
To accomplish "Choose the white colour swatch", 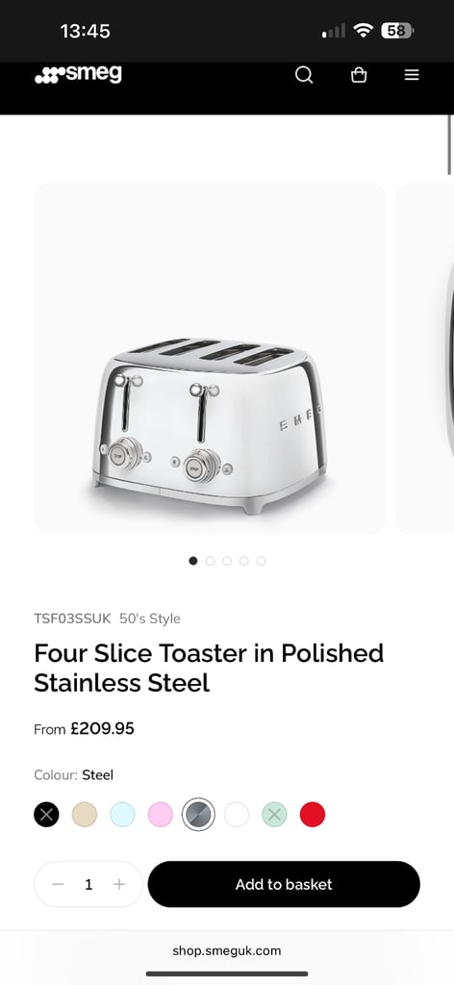I will point(236,815).
